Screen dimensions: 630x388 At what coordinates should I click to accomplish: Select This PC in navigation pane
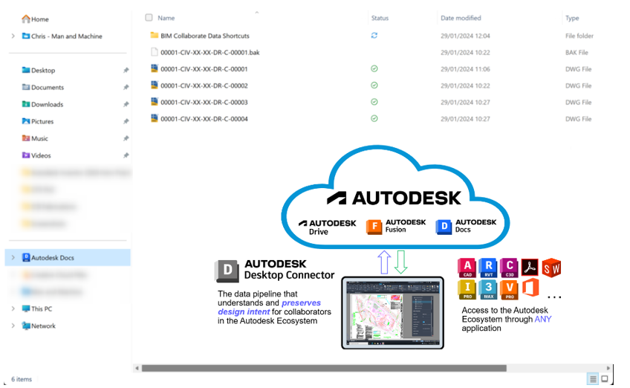(37, 308)
